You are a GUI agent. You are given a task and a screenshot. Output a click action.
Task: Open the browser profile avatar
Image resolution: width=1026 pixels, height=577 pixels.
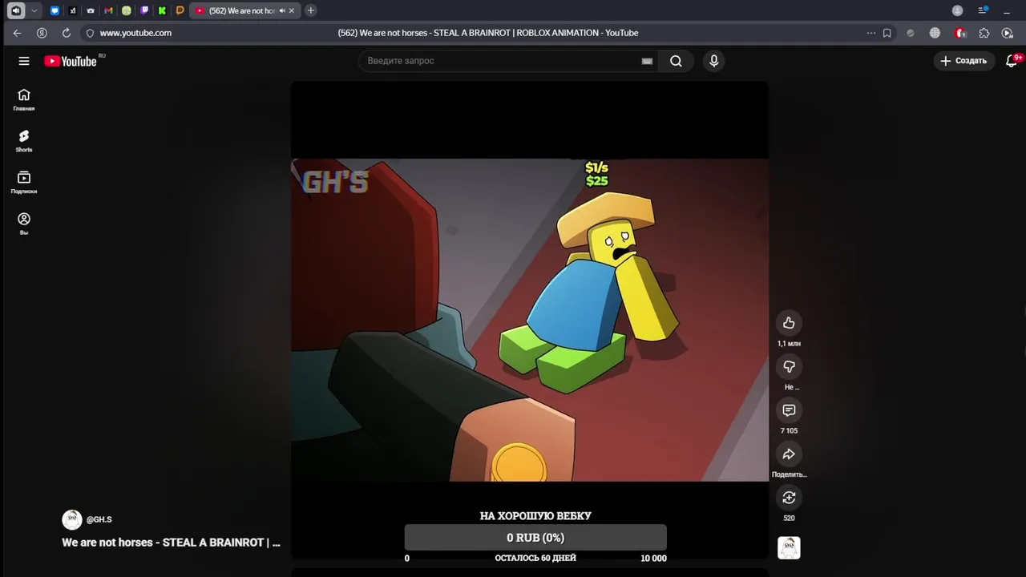click(957, 10)
